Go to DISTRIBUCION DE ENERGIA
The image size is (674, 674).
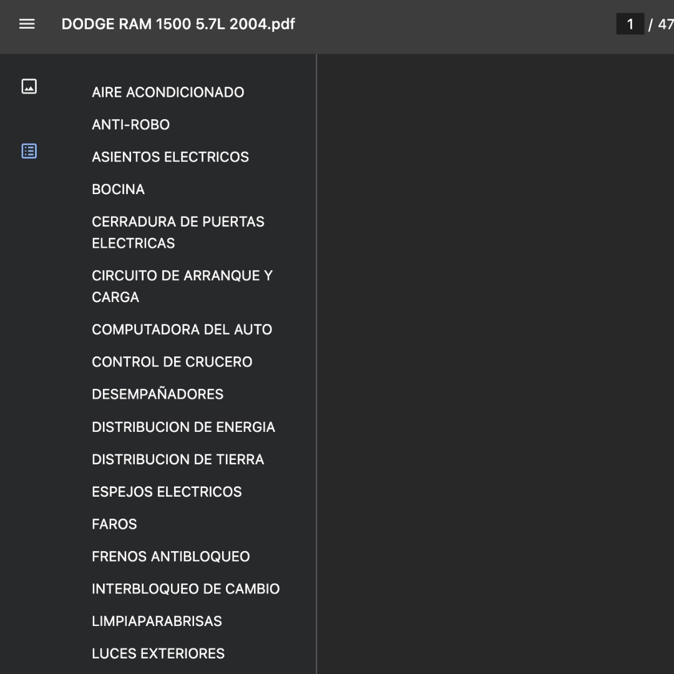(183, 427)
